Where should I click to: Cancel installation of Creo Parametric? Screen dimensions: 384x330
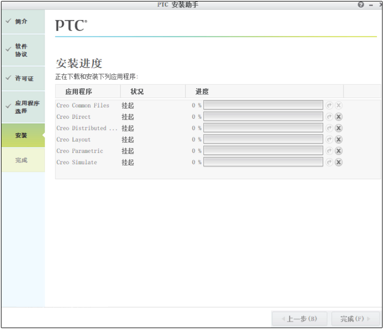click(x=338, y=151)
